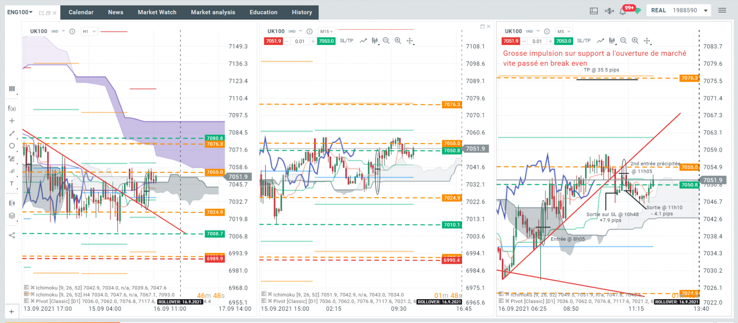Image resolution: width=738 pixels, height=323 pixels.
Task: Open the H1 timeframe dropdown
Action: [x=89, y=32]
